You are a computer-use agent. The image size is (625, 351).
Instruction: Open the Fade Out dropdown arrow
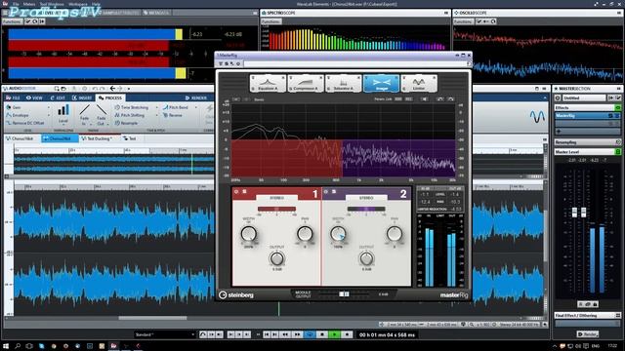click(x=107, y=124)
